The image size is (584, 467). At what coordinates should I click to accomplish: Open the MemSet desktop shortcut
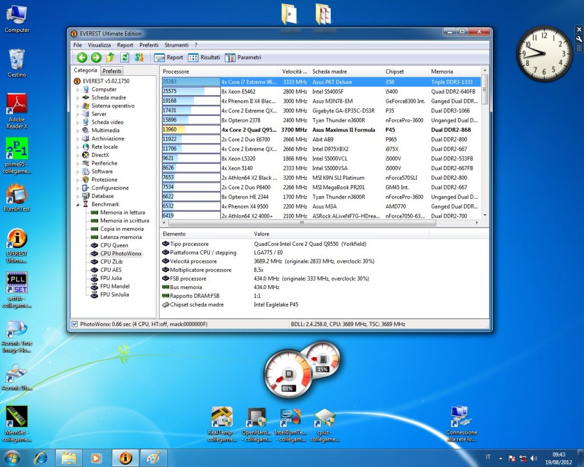17,424
